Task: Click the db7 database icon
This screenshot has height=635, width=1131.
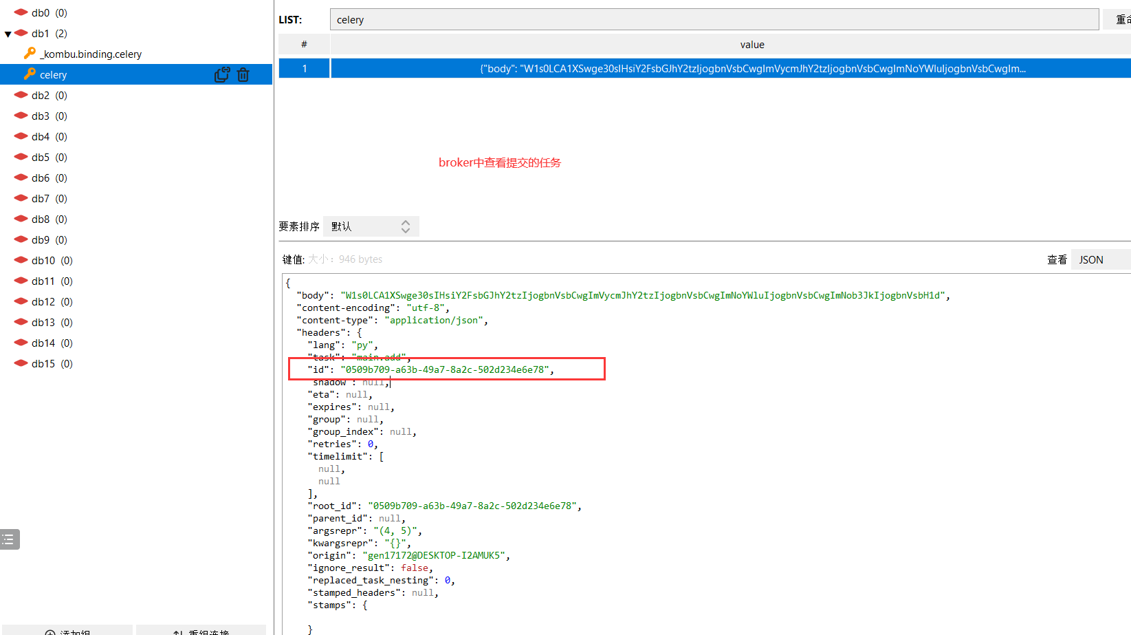Action: [21, 198]
